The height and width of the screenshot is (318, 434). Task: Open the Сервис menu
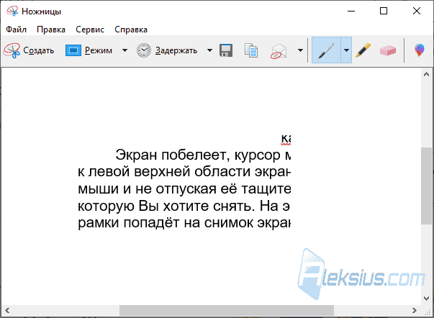click(x=90, y=29)
